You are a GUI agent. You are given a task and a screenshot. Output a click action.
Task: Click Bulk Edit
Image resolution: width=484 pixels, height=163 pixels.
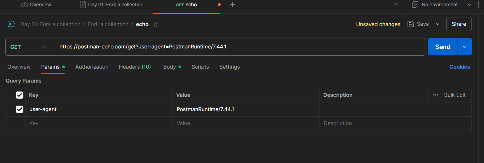click(x=455, y=95)
